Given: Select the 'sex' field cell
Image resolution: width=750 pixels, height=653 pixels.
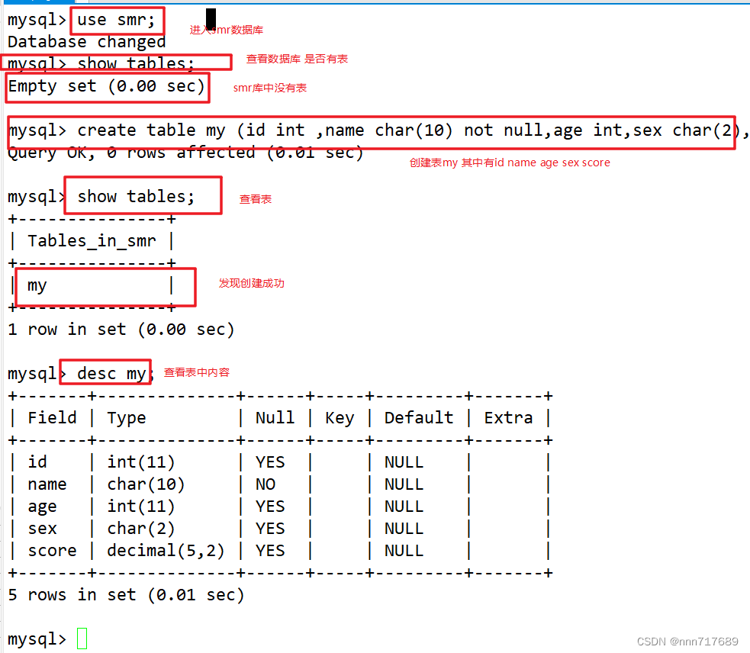Looking at the screenshot, I should [x=42, y=529].
